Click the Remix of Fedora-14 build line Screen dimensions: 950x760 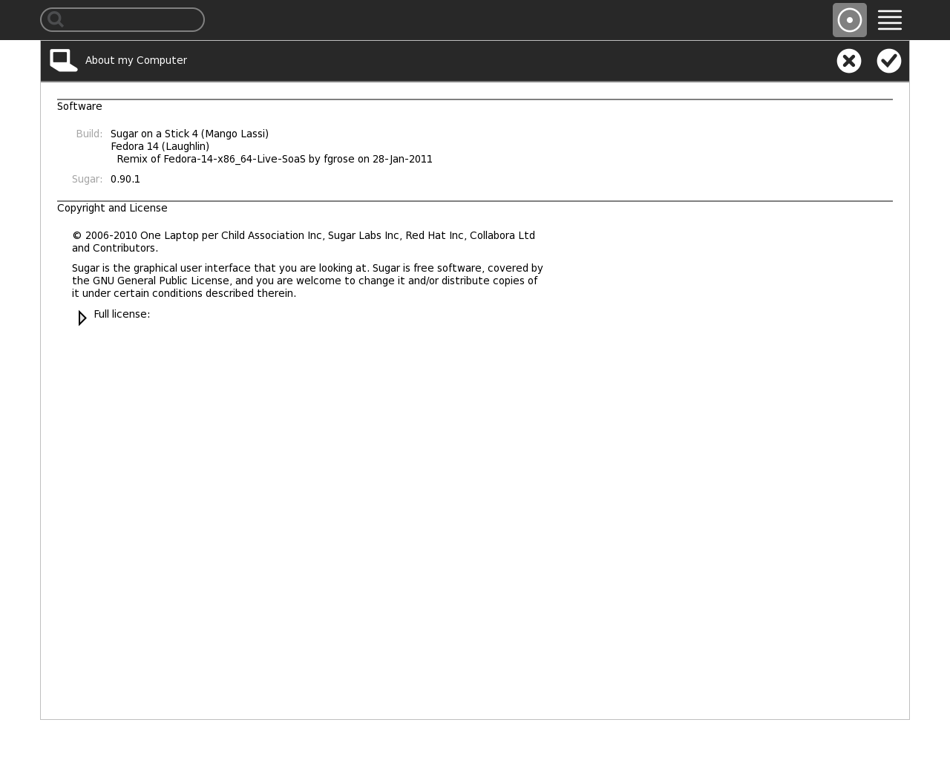coord(274,159)
